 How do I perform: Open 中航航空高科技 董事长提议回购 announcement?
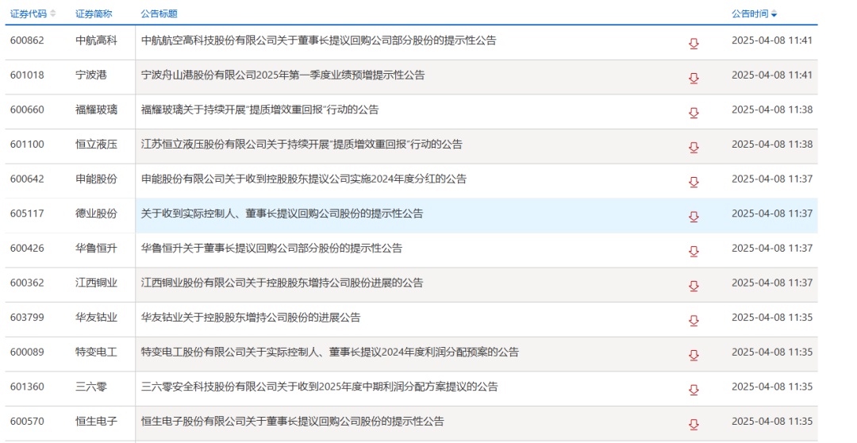[x=319, y=40]
